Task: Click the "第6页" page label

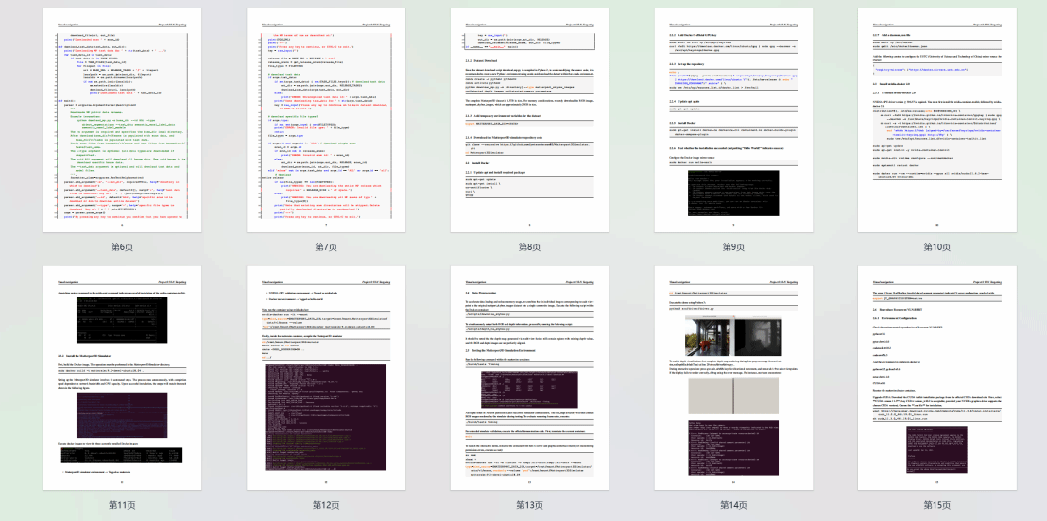Action: tap(122, 246)
